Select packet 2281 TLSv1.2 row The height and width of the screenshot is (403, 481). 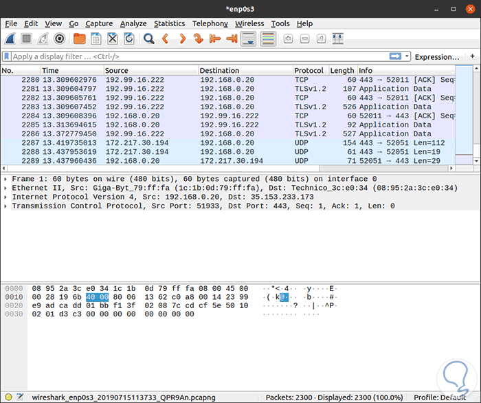pyautogui.click(x=228, y=89)
